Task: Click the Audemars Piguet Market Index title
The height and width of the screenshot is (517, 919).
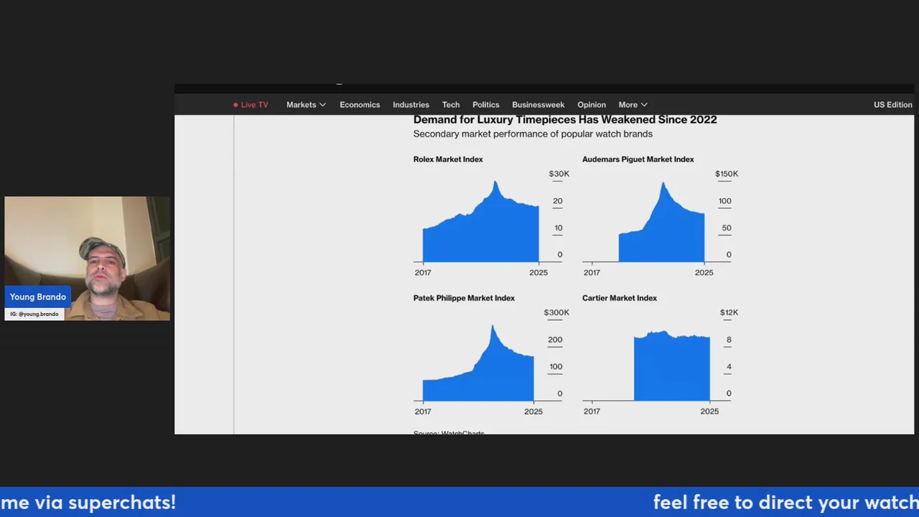Action: [x=638, y=159]
